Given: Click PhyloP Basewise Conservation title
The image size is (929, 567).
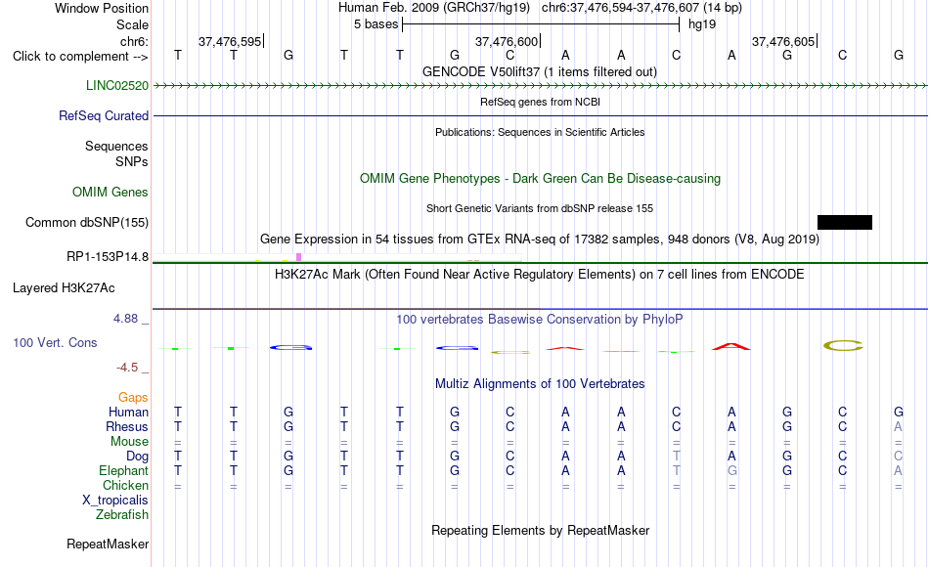Looking at the screenshot, I should (x=540, y=320).
